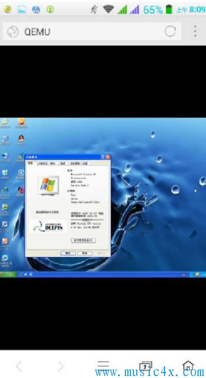Switch to the 常规 (General) tab

tap(30, 163)
